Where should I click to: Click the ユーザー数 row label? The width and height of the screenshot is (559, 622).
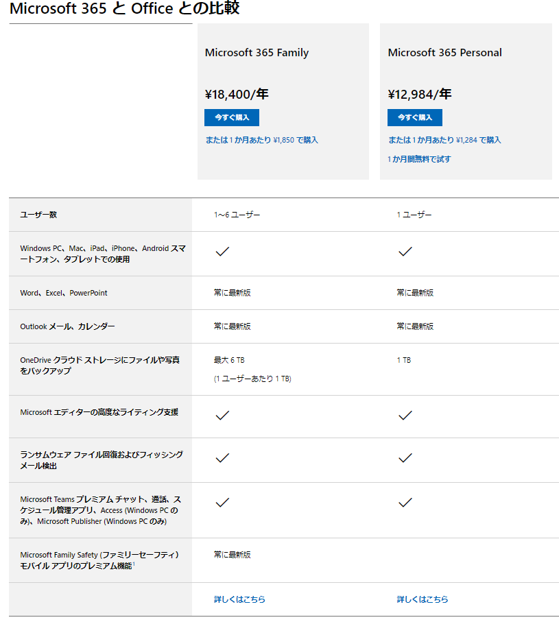(38, 215)
